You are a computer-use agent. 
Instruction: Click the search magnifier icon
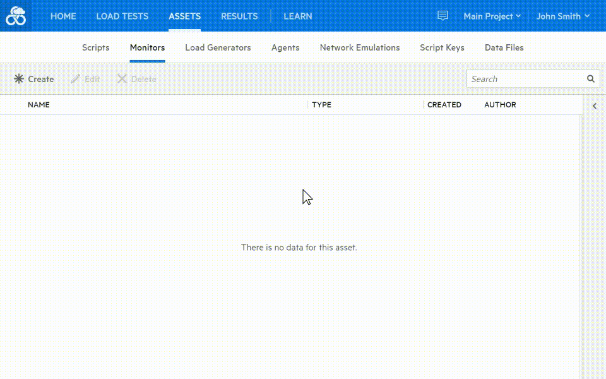click(x=591, y=79)
